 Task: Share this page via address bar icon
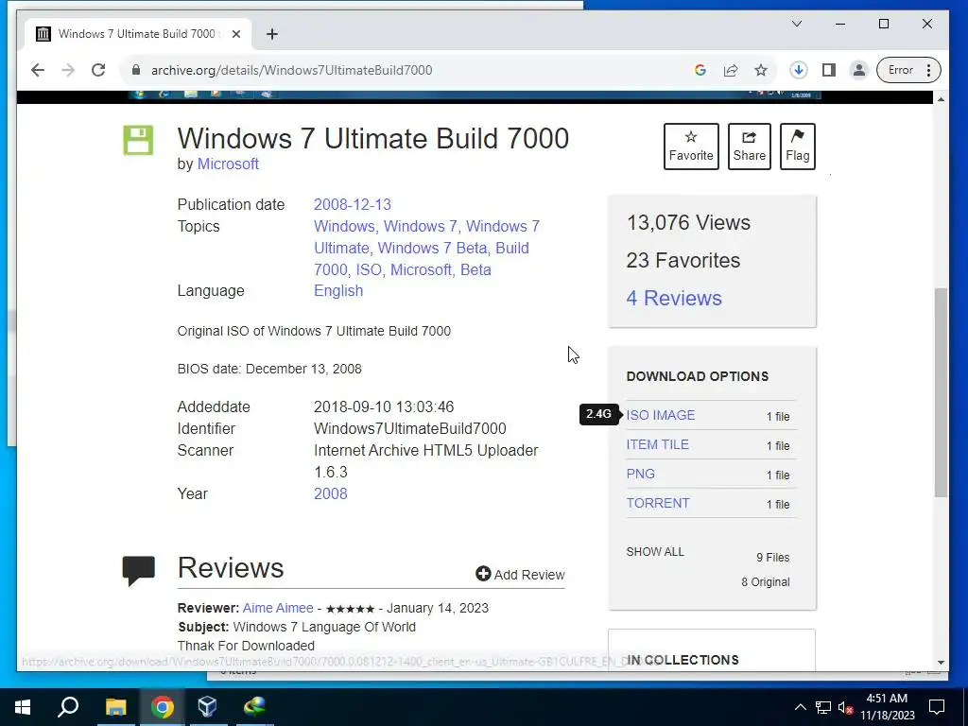point(731,70)
